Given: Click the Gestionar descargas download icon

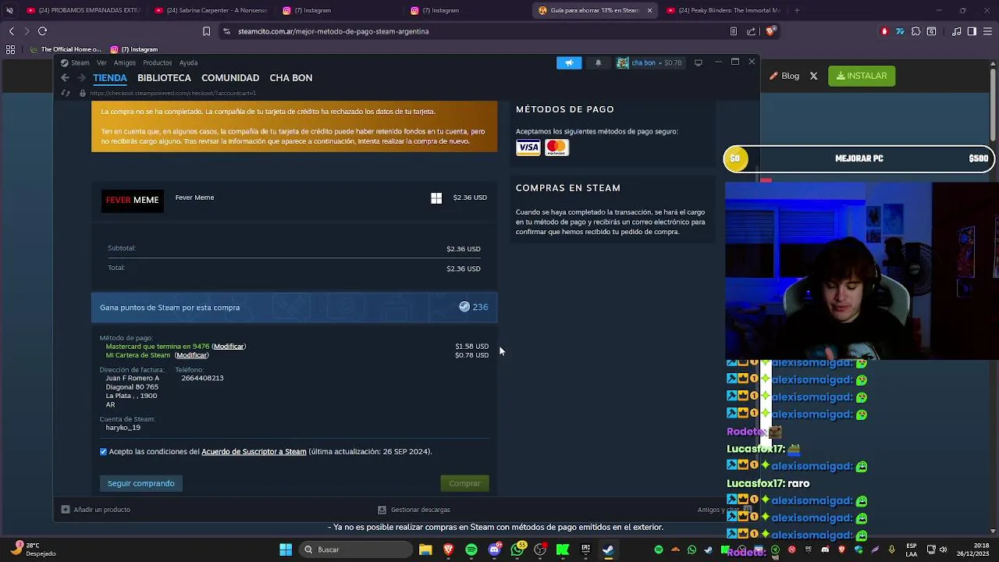Looking at the screenshot, I should tap(382, 510).
